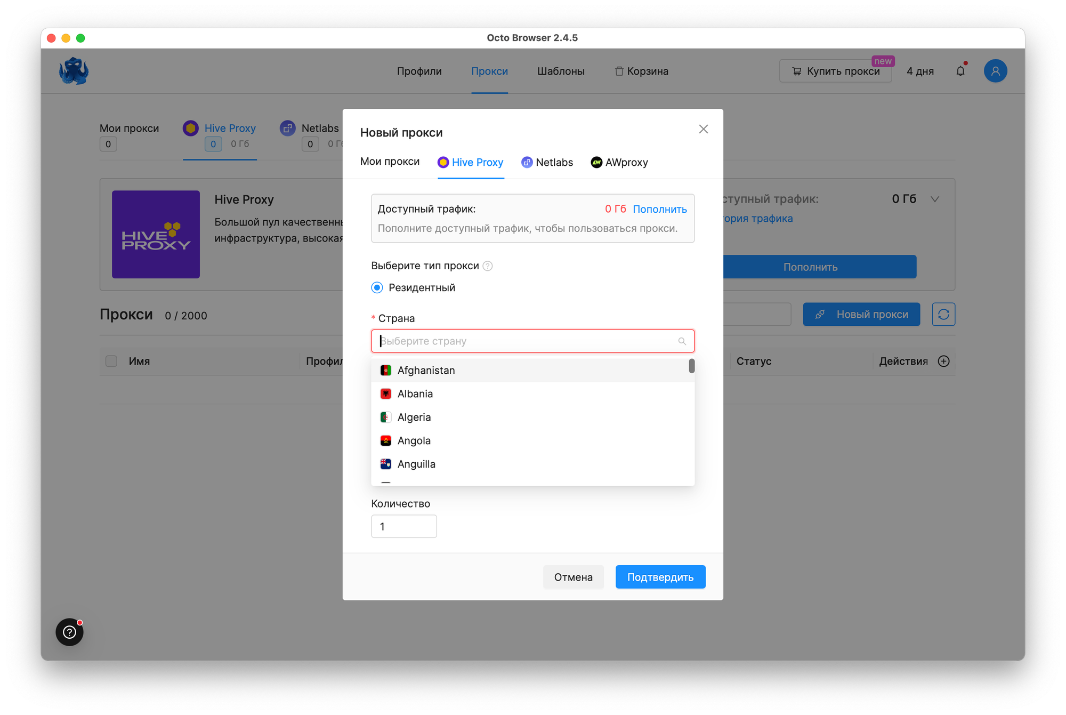Viewport: 1066px width, 715px height.
Task: Click the help question mark bubble
Action: pyautogui.click(x=70, y=632)
